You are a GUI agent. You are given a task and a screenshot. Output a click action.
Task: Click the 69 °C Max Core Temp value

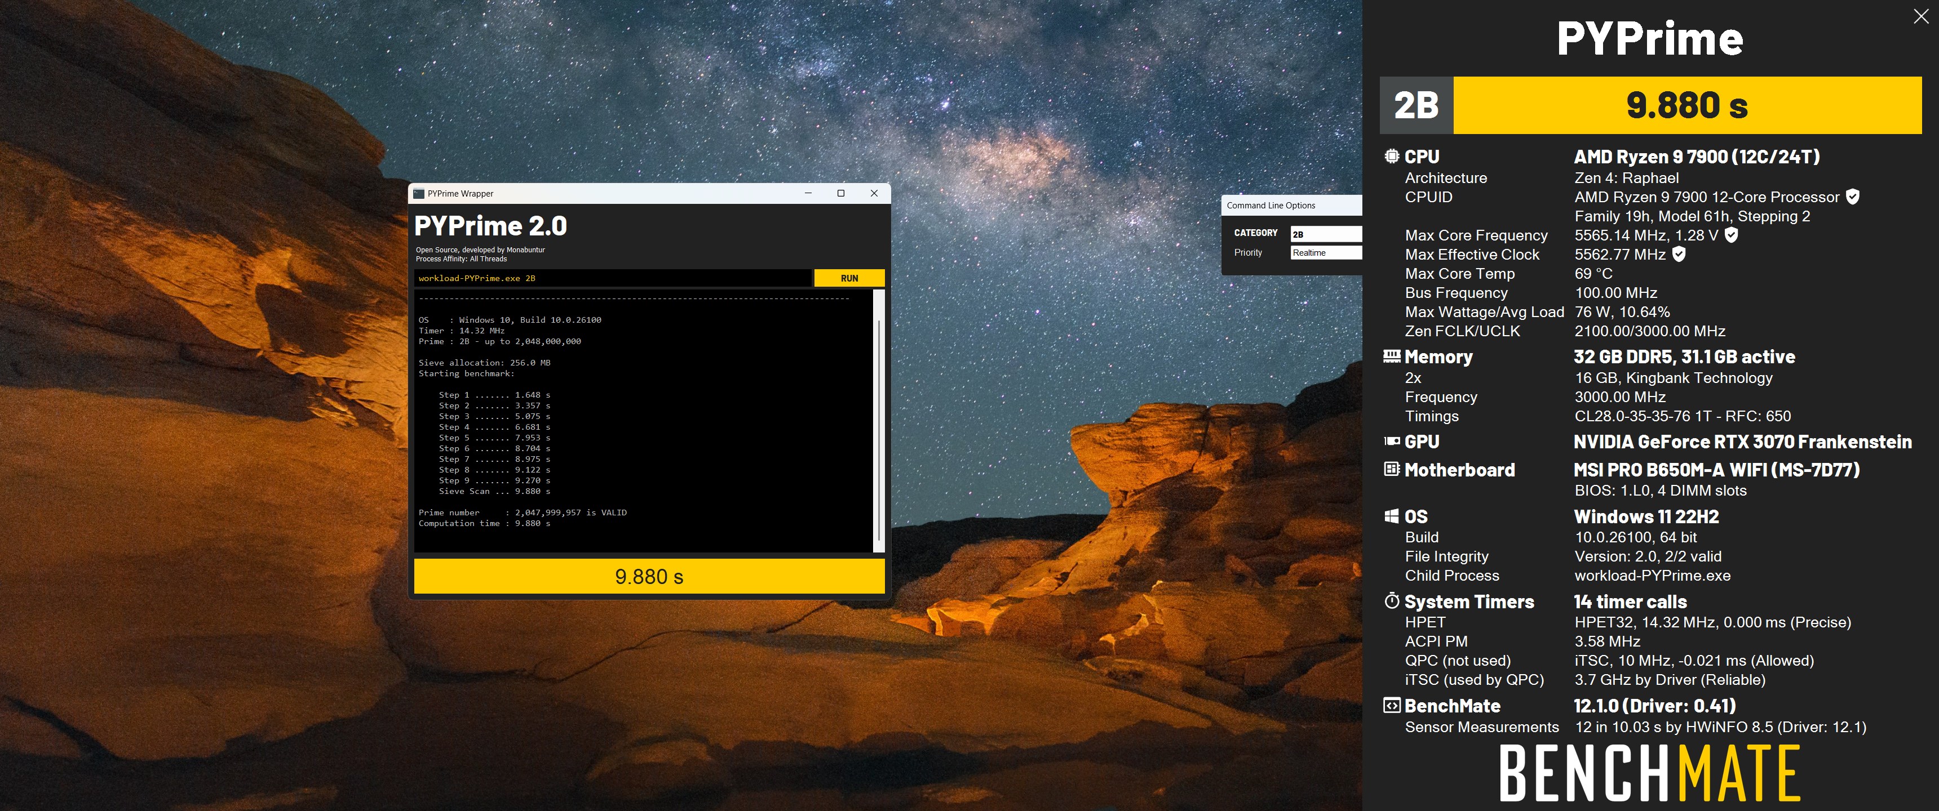pyautogui.click(x=1593, y=274)
